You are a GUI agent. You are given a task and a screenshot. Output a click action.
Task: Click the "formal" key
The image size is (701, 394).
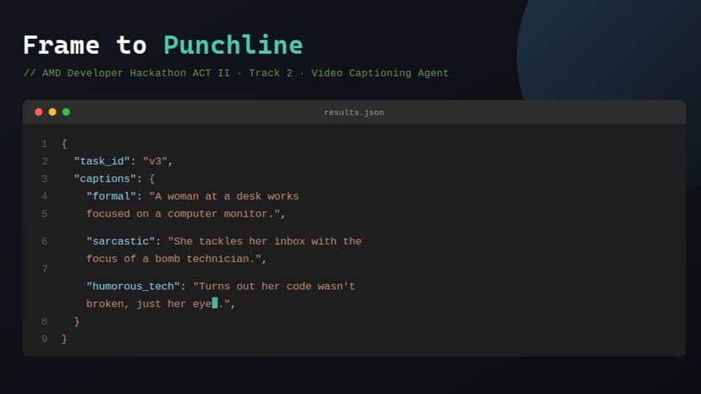(x=111, y=196)
